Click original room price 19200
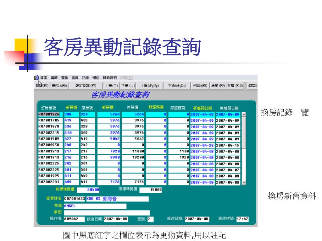Viewport: 322px width, 241px height. 133,158
